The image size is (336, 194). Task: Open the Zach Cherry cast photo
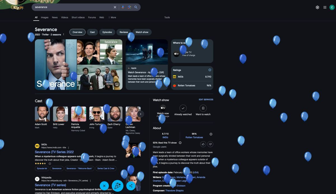[115, 114]
